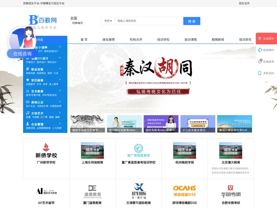Image resolution: width=277 pixels, height=208 pixels.
Task: Click the headset icon for 在线预约
Action: (260, 50)
